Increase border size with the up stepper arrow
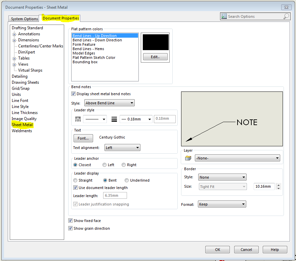 point(279,185)
